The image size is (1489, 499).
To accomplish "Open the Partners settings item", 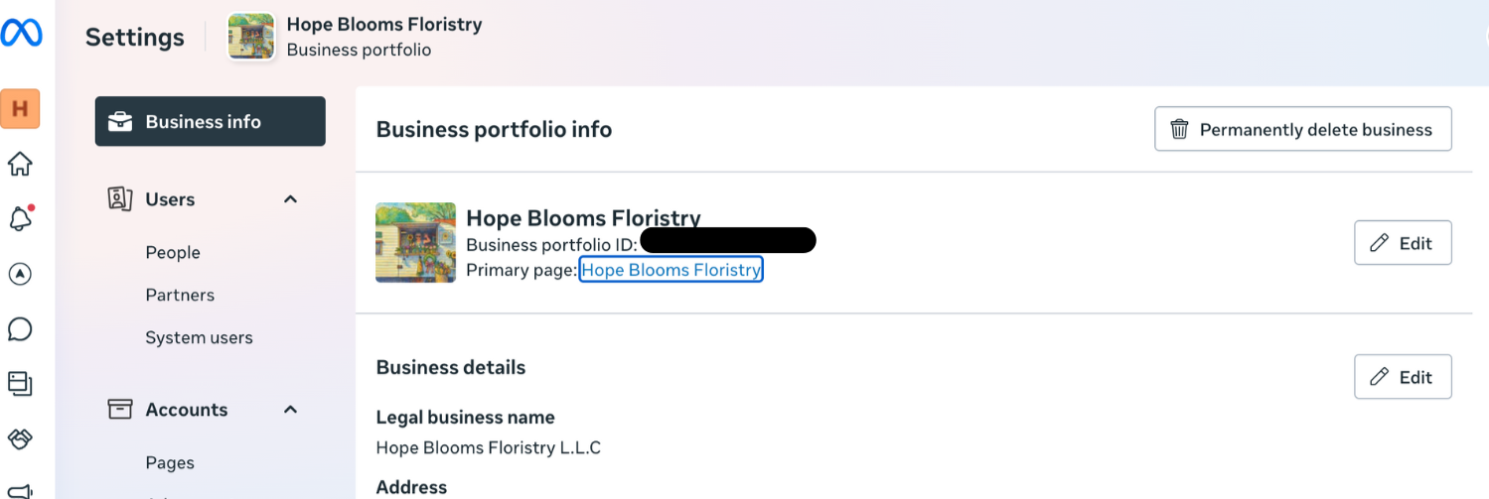I will tap(180, 295).
